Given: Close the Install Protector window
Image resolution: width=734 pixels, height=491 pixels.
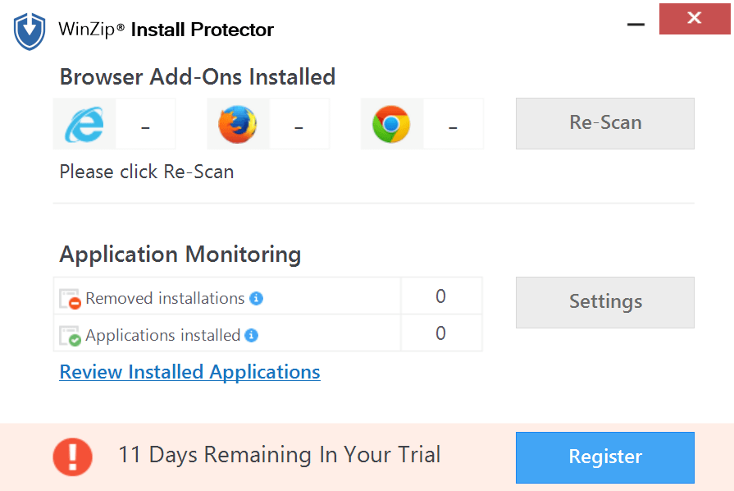Looking at the screenshot, I should coord(695,18).
